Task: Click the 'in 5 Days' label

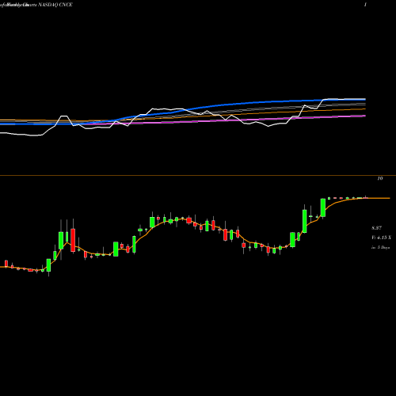Action: click(x=380, y=247)
